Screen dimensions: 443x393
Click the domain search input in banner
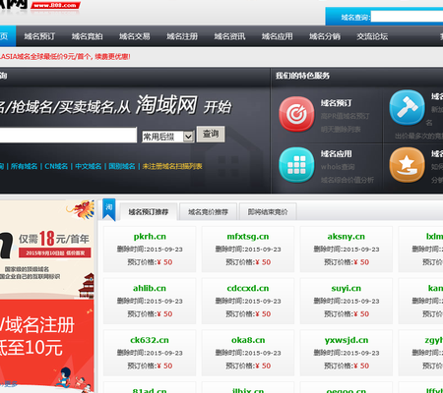tap(68, 135)
